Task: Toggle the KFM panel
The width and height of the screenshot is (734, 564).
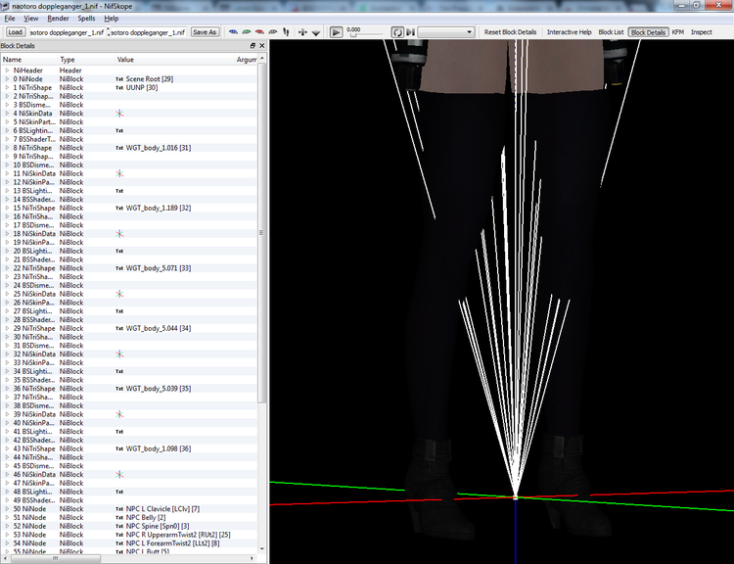Action: point(678,32)
